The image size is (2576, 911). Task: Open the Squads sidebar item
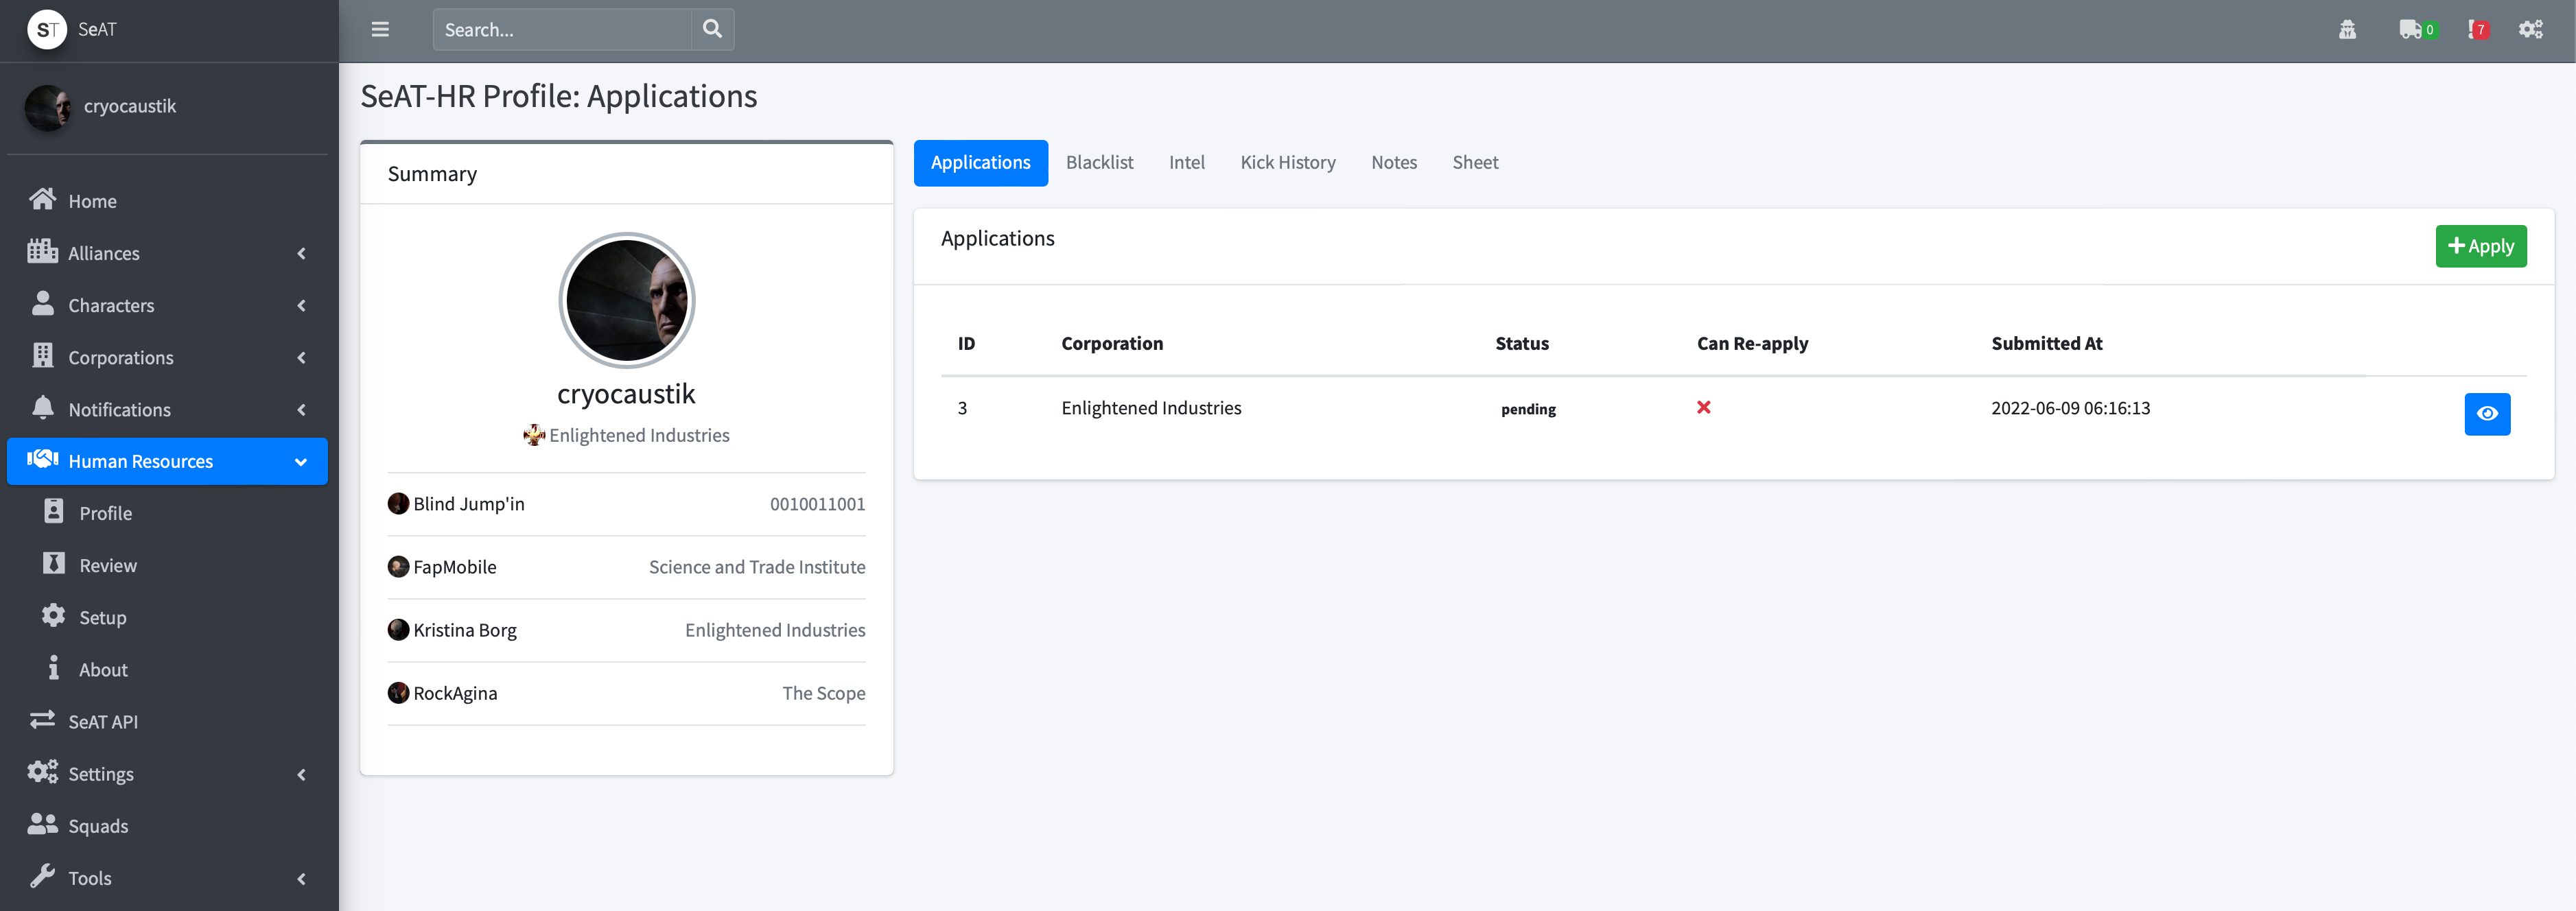pos(98,826)
